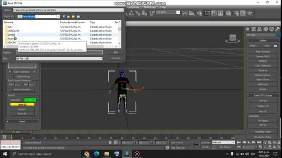Click the Set Keys key icon
Image resolution: width=282 pixels, height=158 pixels.
(196, 144)
